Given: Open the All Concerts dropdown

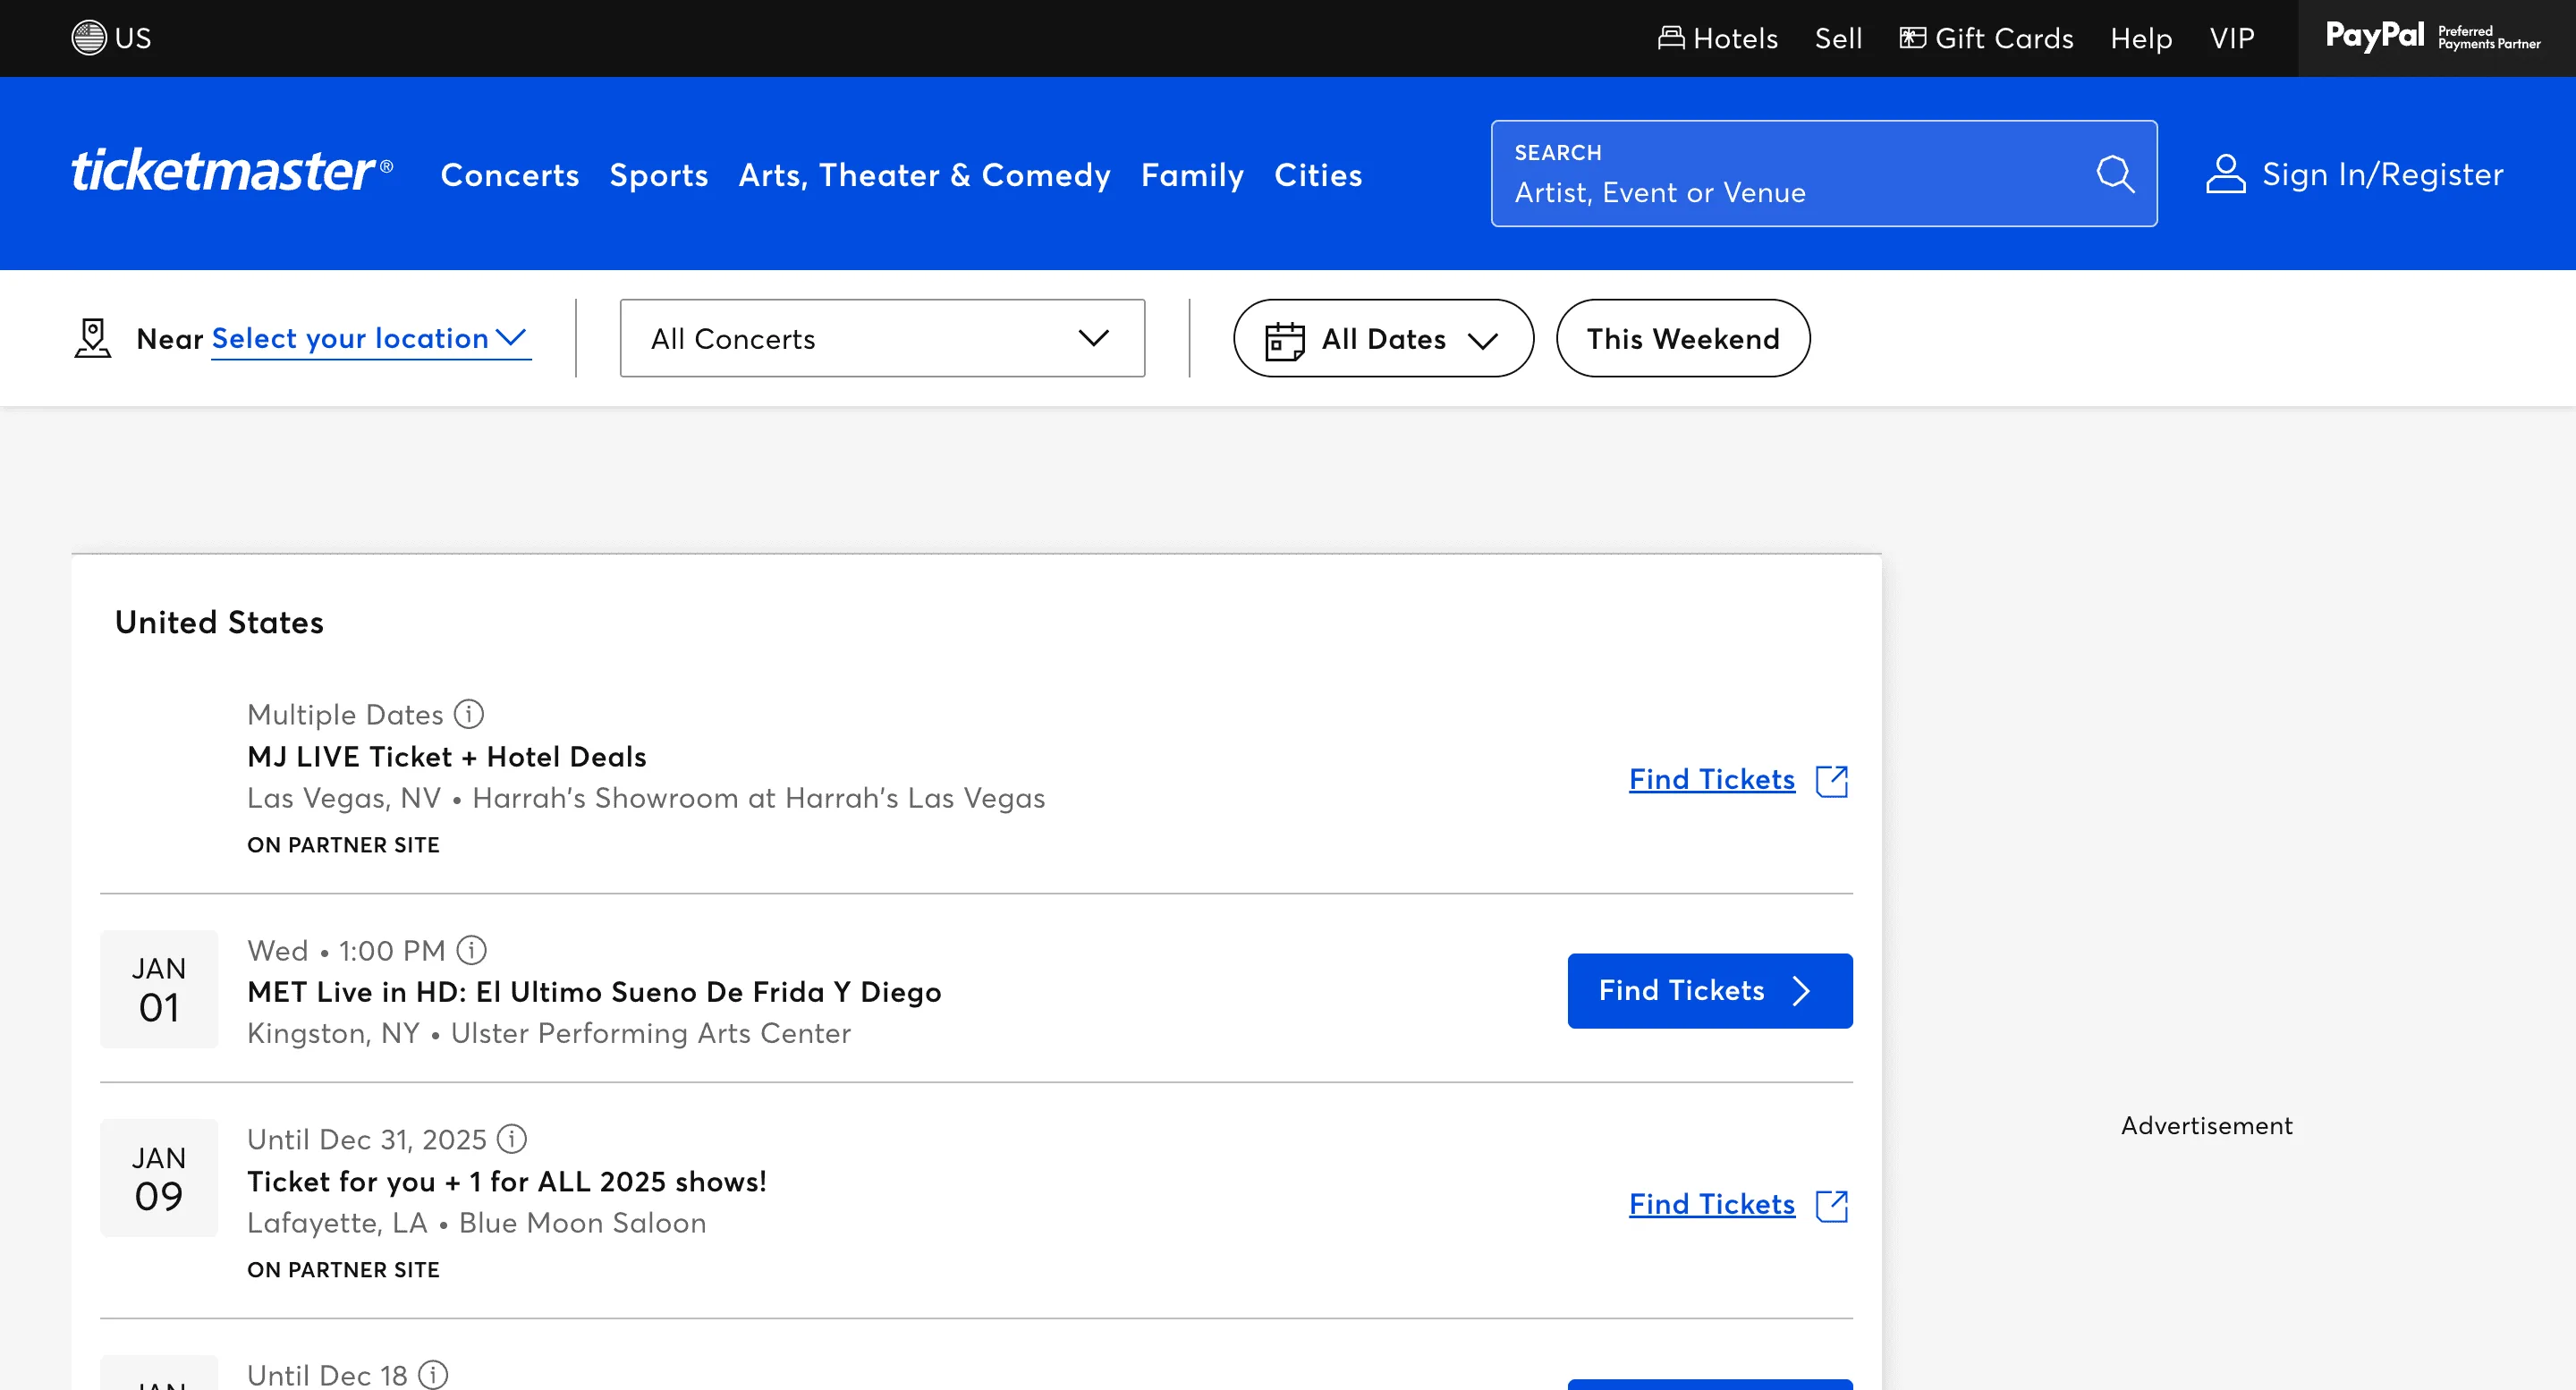Looking at the screenshot, I should coord(882,338).
